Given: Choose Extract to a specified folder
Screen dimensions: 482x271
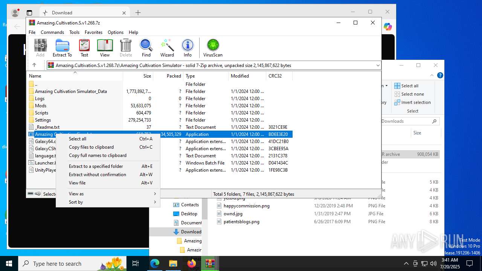Looking at the screenshot, I should [108, 166].
